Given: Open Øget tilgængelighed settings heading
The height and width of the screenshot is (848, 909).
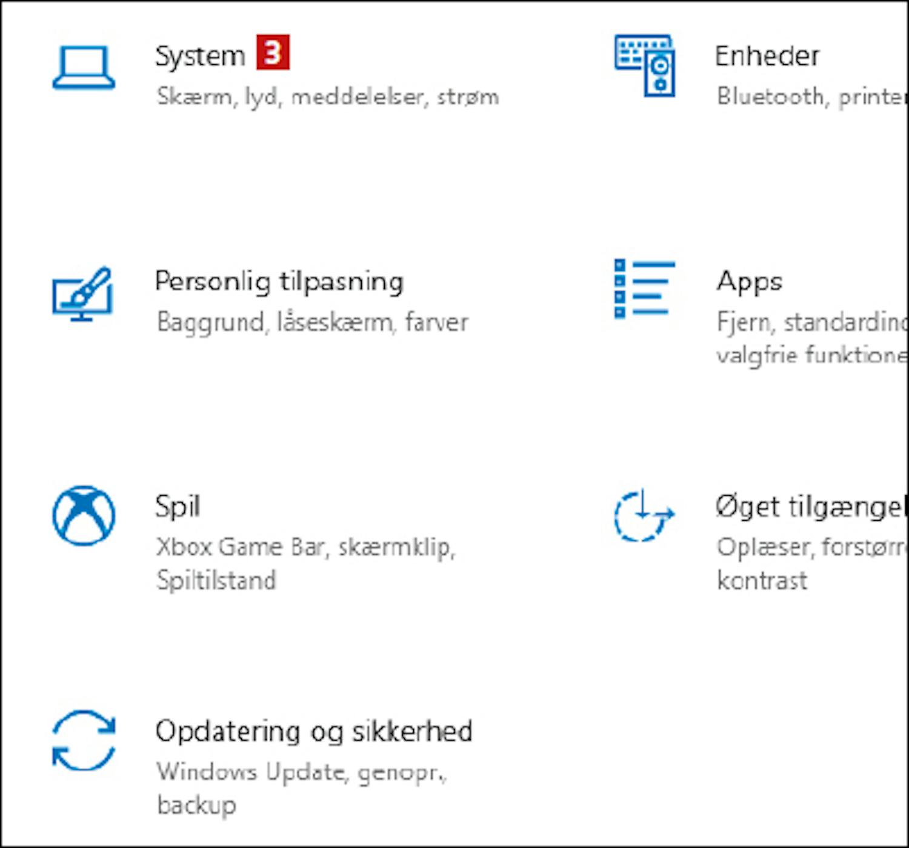Looking at the screenshot, I should [811, 507].
